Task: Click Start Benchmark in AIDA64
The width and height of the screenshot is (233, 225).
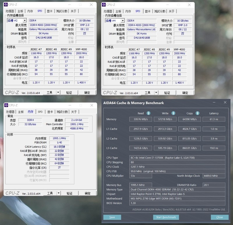Action: (166, 217)
